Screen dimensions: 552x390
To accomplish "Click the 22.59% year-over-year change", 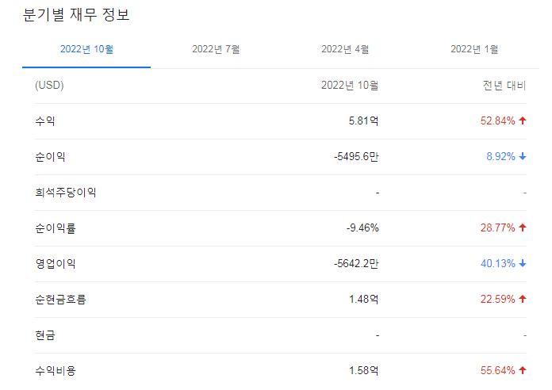I will click(x=498, y=300).
